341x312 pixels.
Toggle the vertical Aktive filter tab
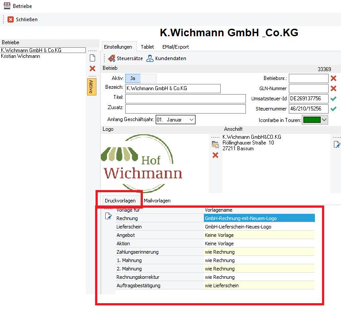click(92, 87)
